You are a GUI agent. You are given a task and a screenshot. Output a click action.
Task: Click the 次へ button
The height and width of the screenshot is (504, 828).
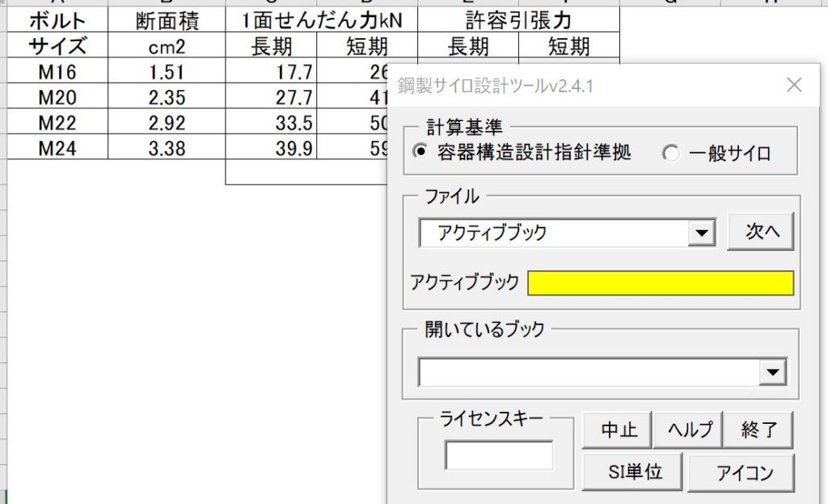pyautogui.click(x=760, y=231)
